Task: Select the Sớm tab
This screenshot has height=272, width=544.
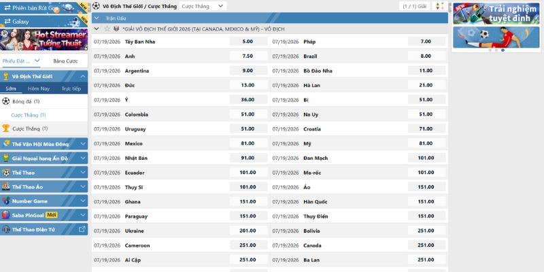Action: [11, 88]
